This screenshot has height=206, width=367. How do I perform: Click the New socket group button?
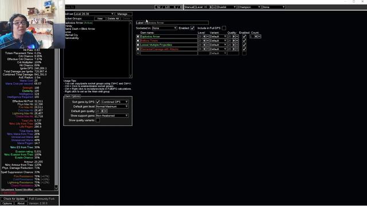pos(100,18)
